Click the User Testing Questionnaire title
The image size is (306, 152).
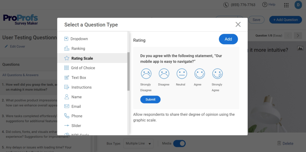[30, 37]
